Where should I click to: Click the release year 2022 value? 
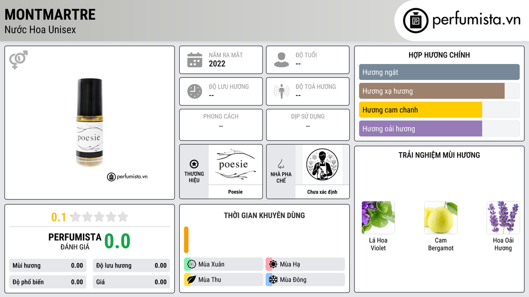coord(217,63)
